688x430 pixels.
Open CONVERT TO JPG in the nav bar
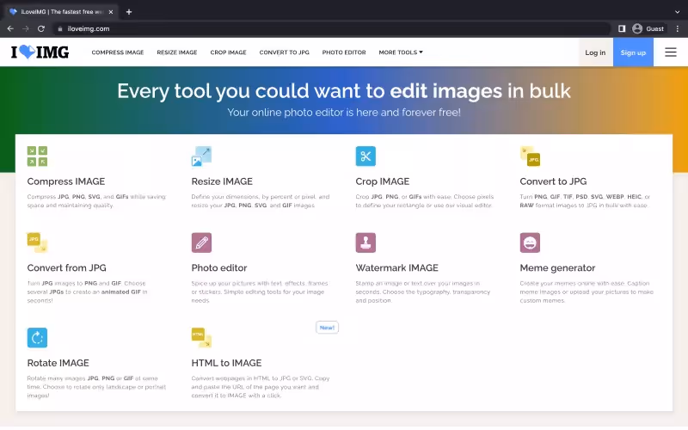(285, 52)
